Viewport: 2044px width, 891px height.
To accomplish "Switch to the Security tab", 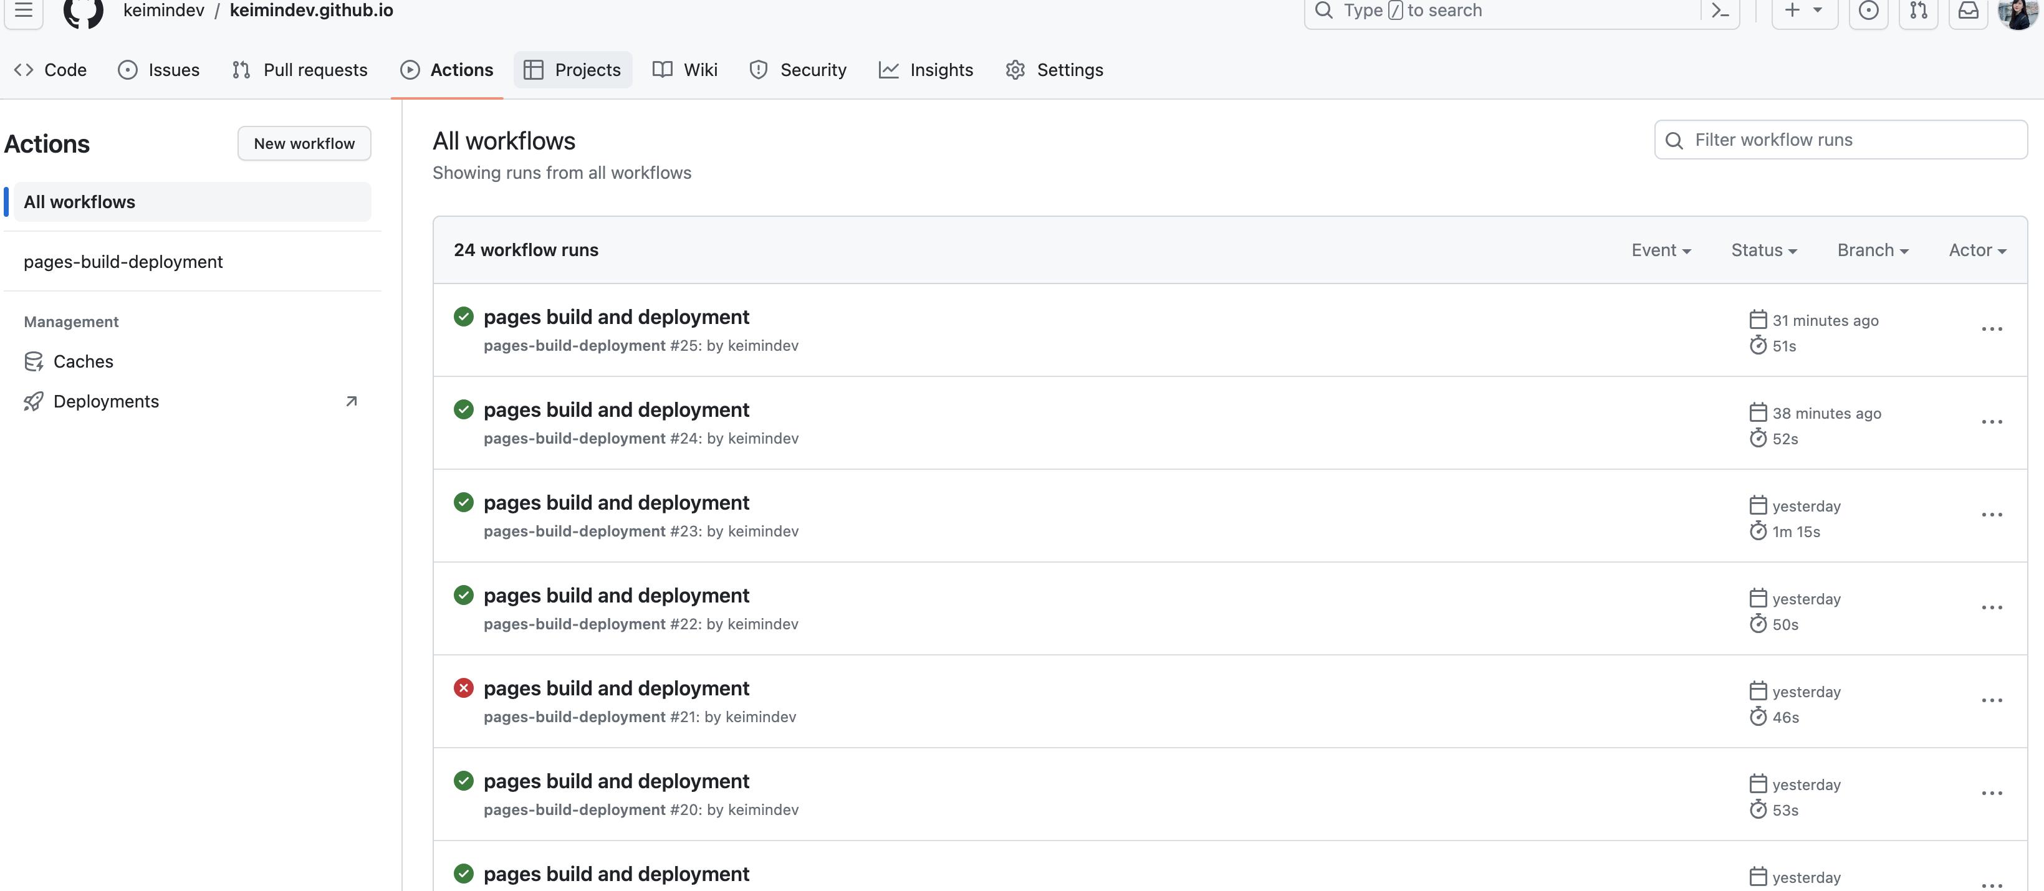I will click(797, 70).
